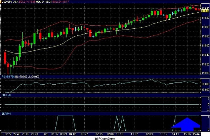Image resolution: width=210 pixels, height=140 pixels.
Task: Click the -2 value on BULL axis
Action: 208,110
